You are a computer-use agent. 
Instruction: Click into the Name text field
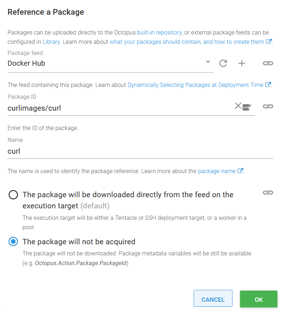[x=140, y=151]
